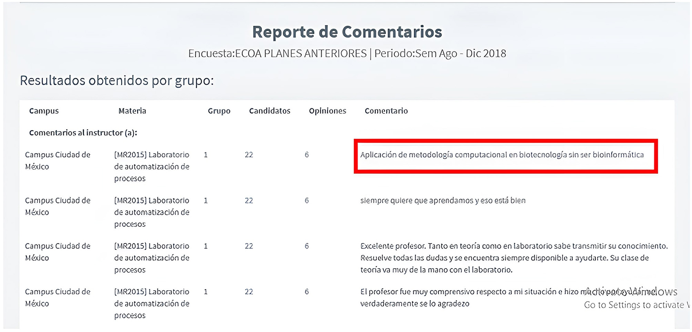Click the grupo value in the 'muy comprensivo' row
Image resolution: width=692 pixels, height=332 pixels.
tap(205, 292)
